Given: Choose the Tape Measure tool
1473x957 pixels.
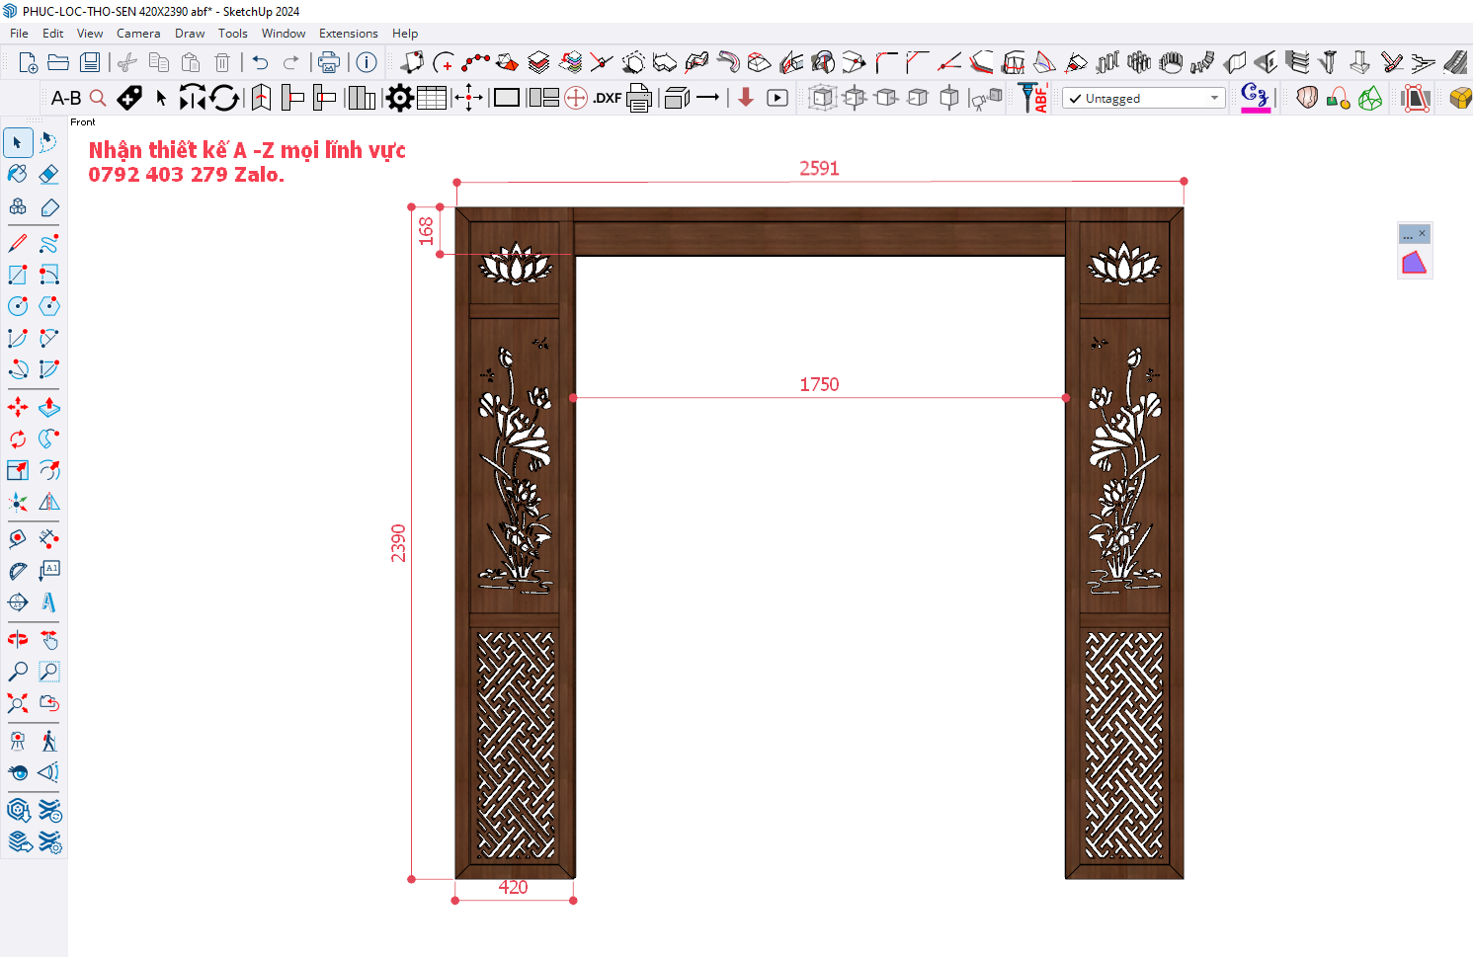Looking at the screenshot, I should click(x=18, y=571).
